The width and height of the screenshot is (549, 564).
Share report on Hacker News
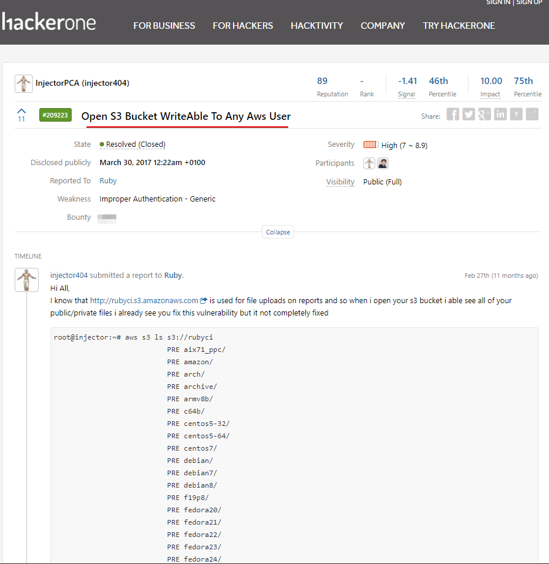coord(516,115)
